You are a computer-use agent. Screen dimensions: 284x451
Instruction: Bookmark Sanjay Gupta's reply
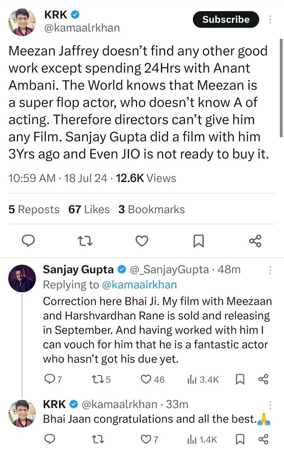click(240, 380)
